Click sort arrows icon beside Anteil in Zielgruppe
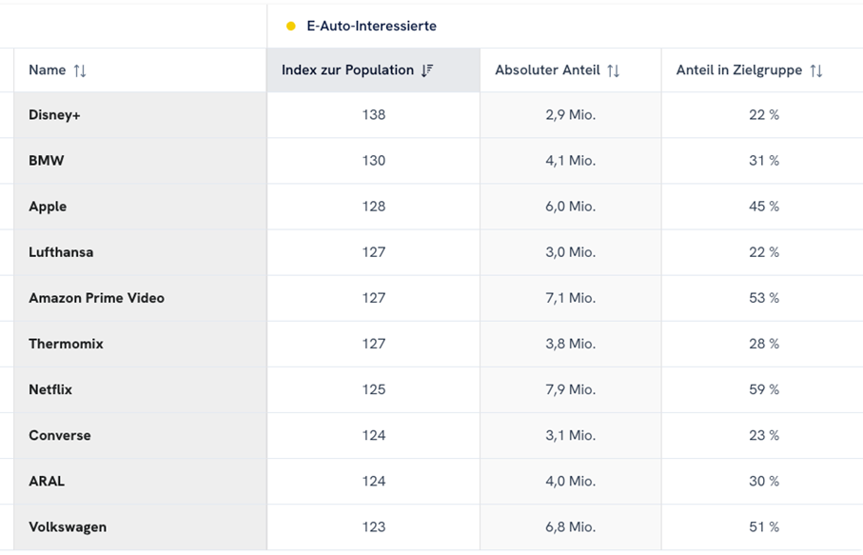863x555 pixels. [815, 70]
